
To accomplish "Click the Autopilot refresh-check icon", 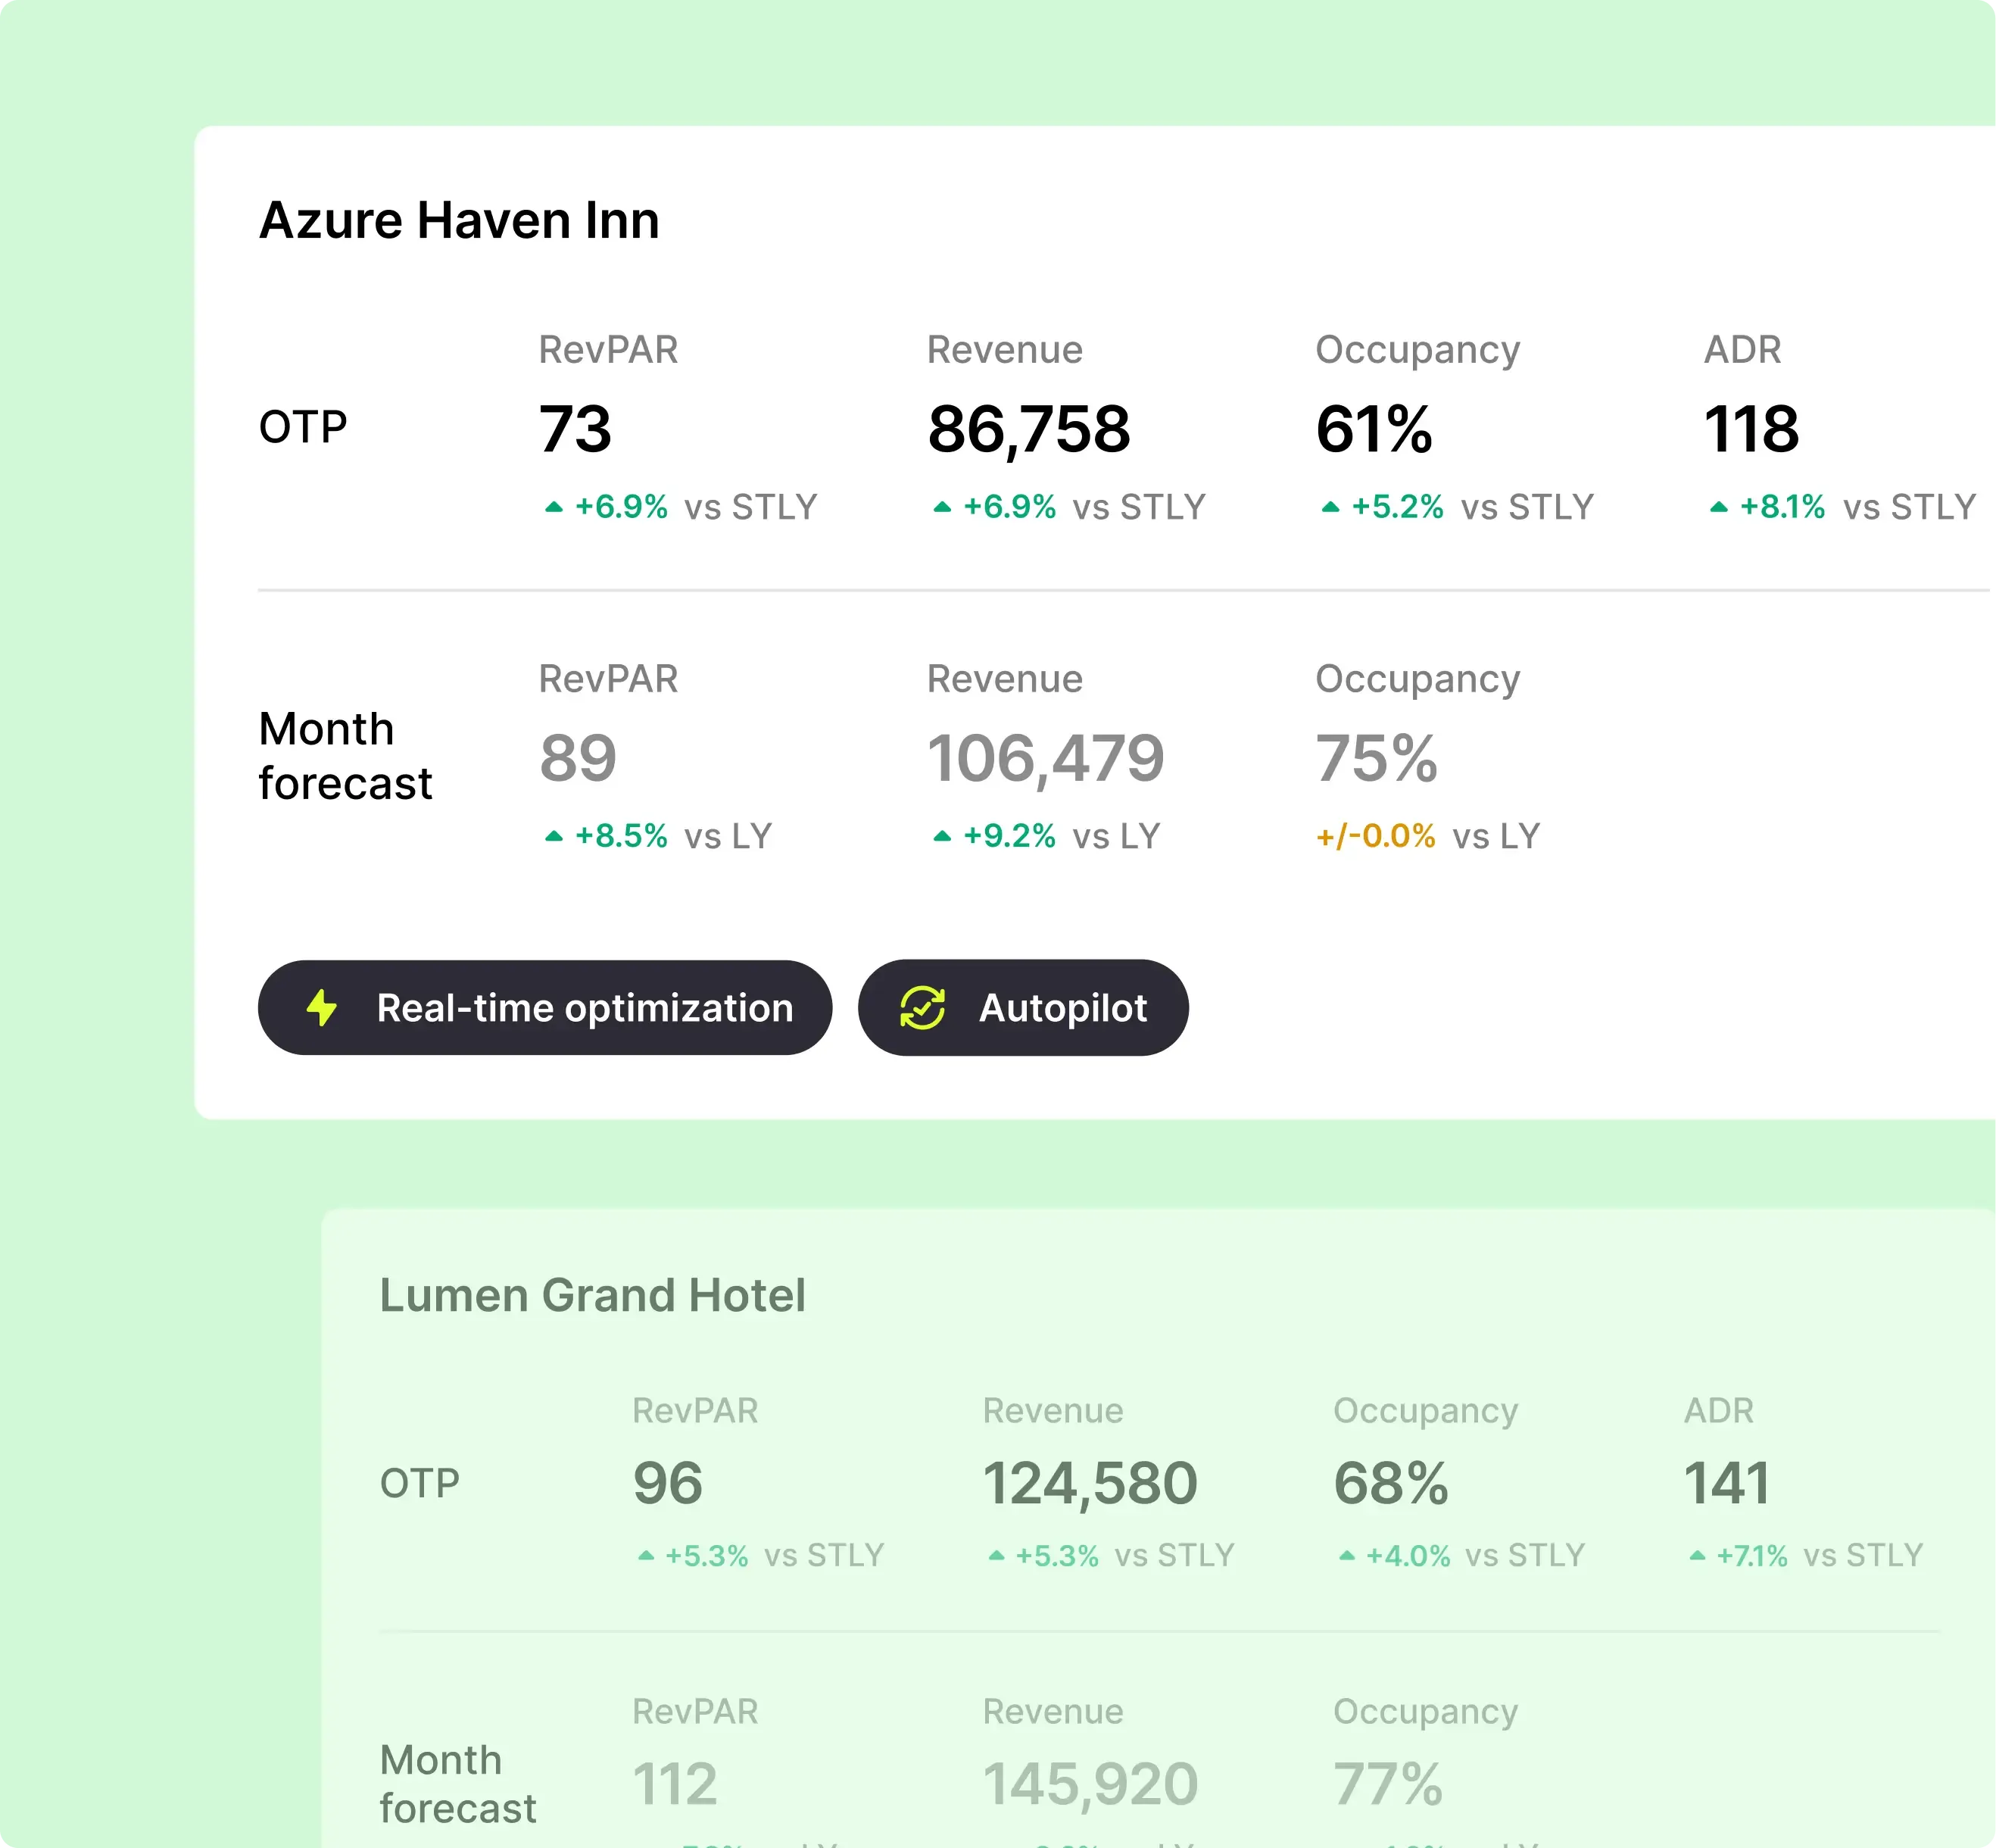I will 922,1008.
